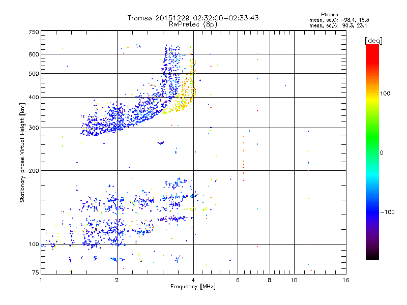Click the "500" y-axis tick label
The height and width of the screenshot is (305, 407).
tap(34, 74)
